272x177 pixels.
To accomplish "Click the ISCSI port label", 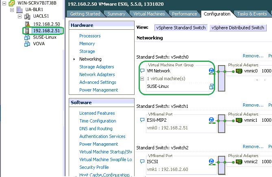I will 152,162.
